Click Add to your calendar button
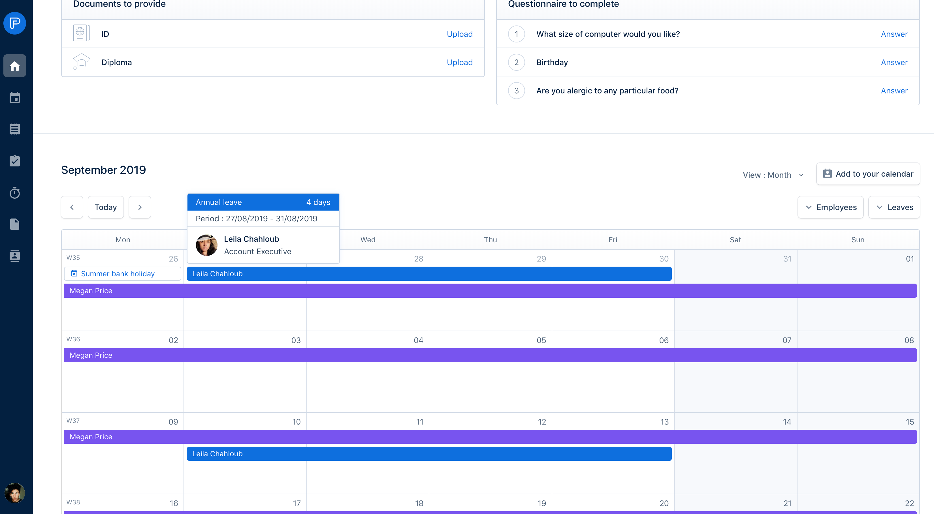This screenshot has height=514, width=934. 868,174
